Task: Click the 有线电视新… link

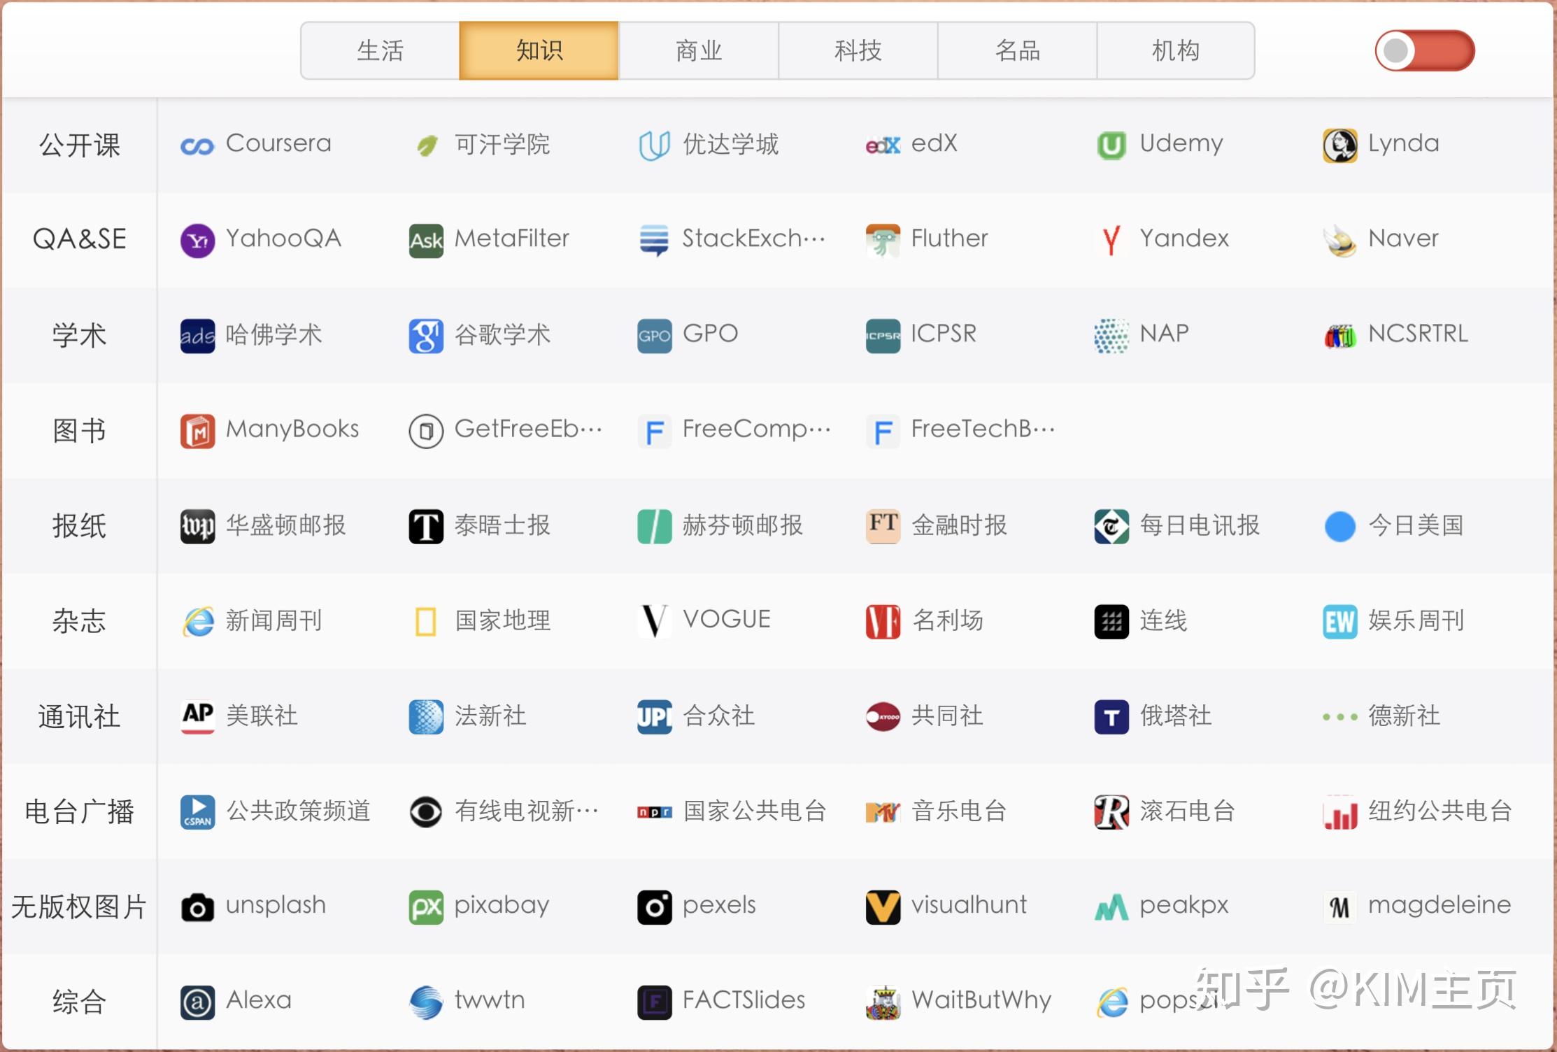Action: (x=504, y=811)
